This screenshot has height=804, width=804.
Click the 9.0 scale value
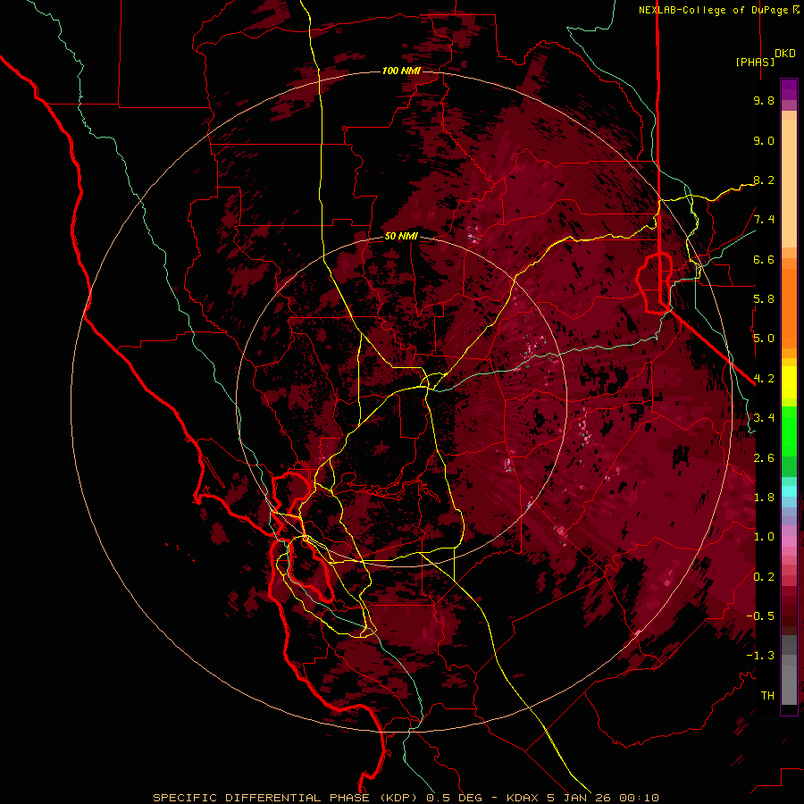[764, 140]
